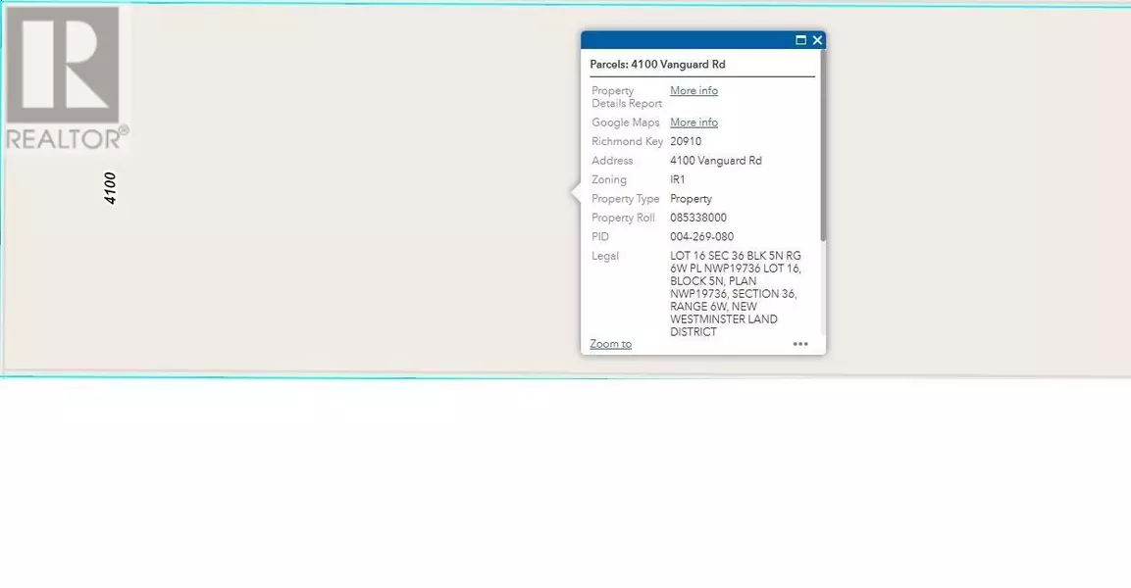Click the Property Details Report field label
Image resolution: width=1131 pixels, height=588 pixels.
[x=626, y=97]
